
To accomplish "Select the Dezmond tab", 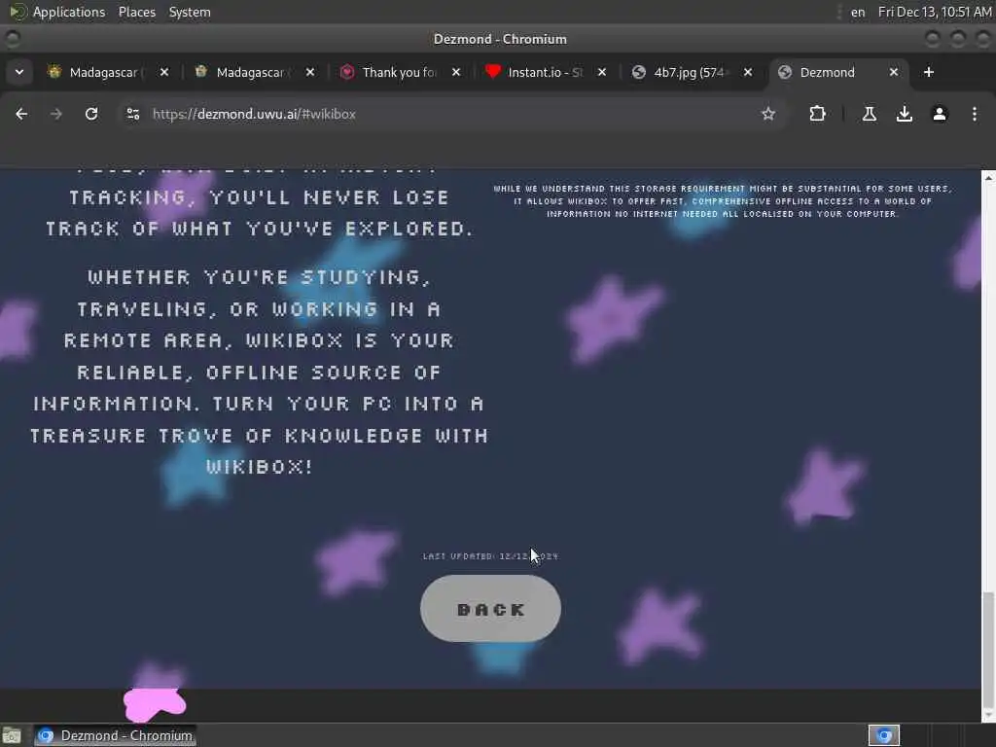I will [829, 72].
